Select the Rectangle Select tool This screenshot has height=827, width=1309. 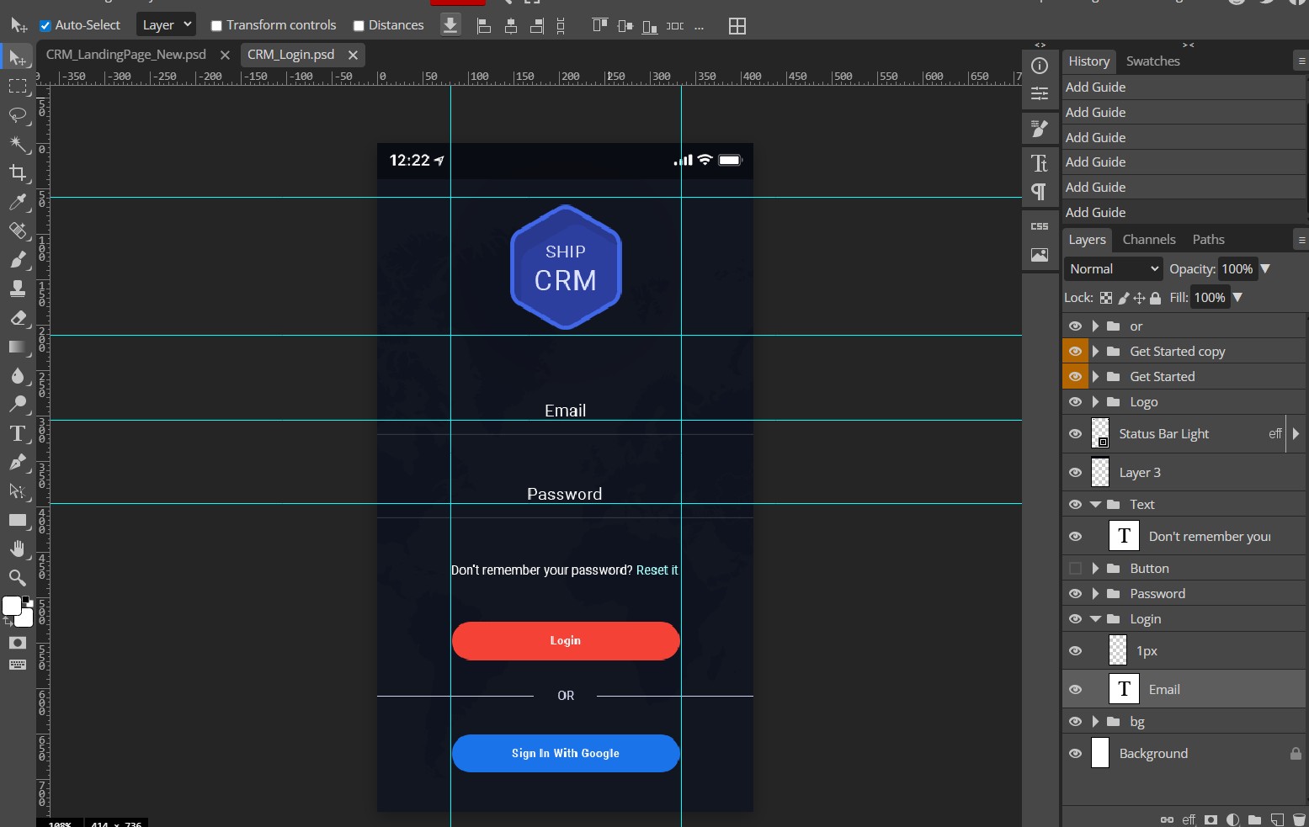[18, 86]
